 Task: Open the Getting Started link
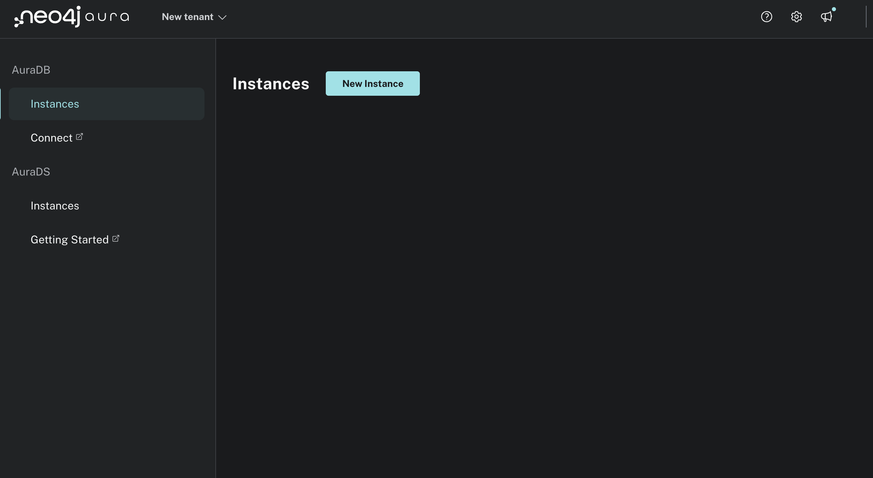[x=69, y=239]
